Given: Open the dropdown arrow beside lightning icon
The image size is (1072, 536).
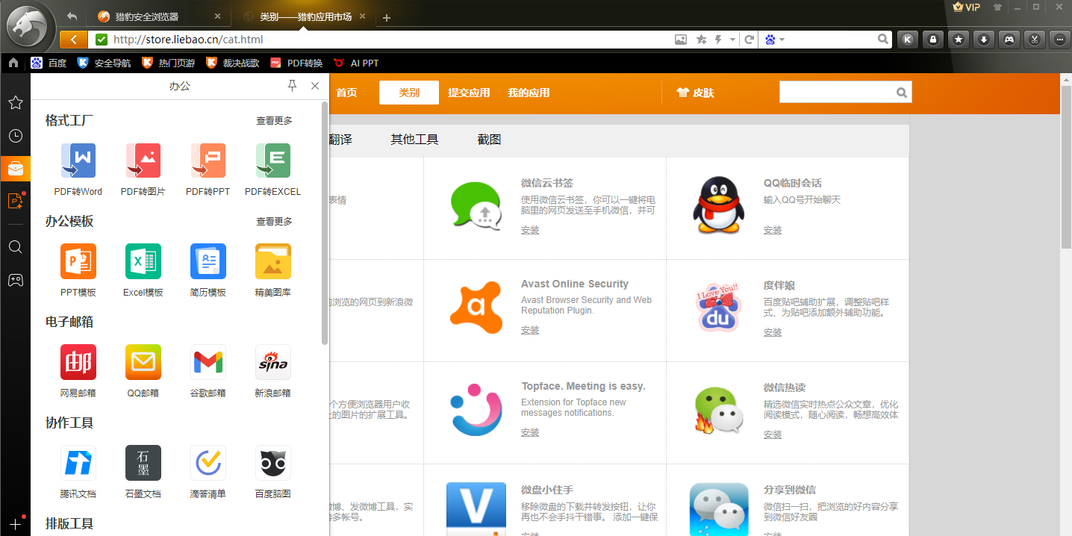Looking at the screenshot, I should 732,40.
